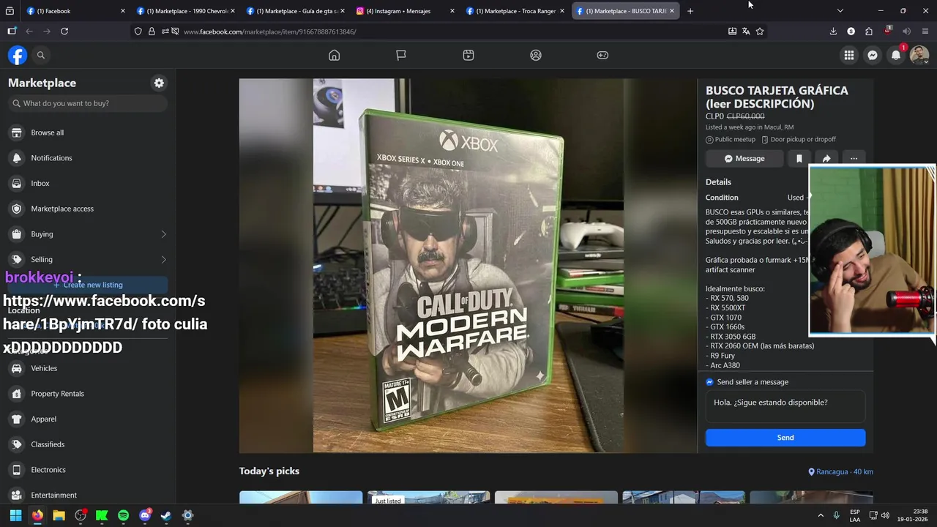The width and height of the screenshot is (937, 527).
Task: Select Browse all in Marketplace sidebar
Action: (x=88, y=132)
